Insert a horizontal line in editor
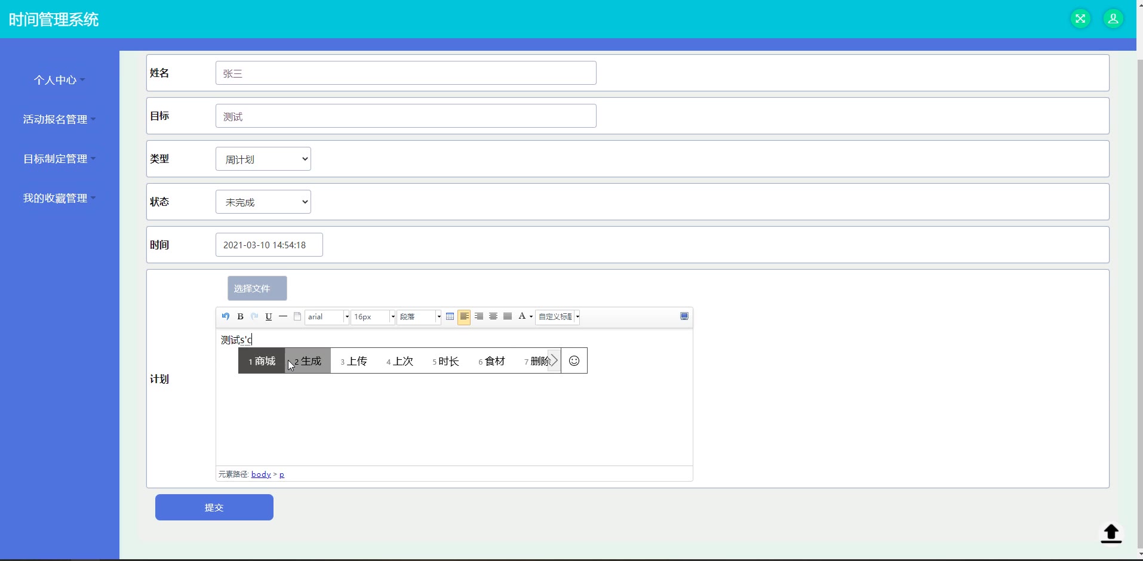The image size is (1143, 561). click(x=283, y=316)
